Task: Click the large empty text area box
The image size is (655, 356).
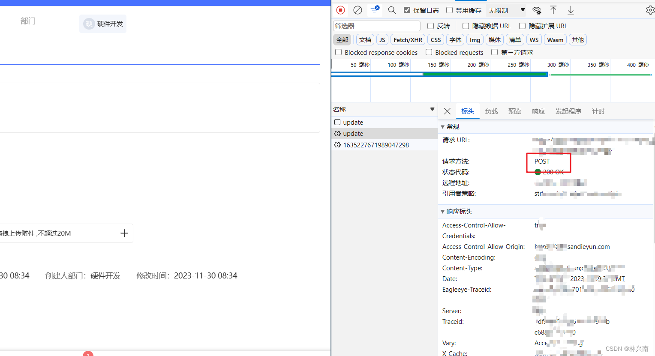Action: 160,108
